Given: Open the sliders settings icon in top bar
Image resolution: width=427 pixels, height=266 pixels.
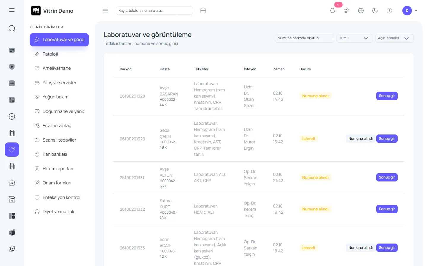Looking at the screenshot, I should point(347,11).
